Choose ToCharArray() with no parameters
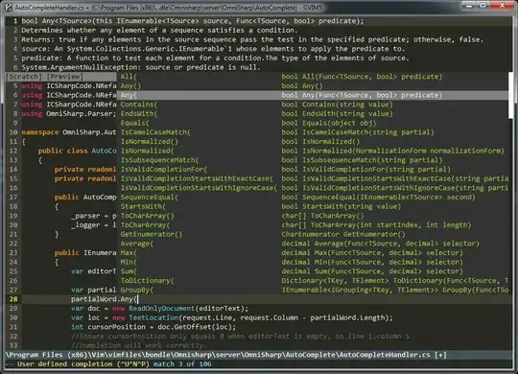 313,216
